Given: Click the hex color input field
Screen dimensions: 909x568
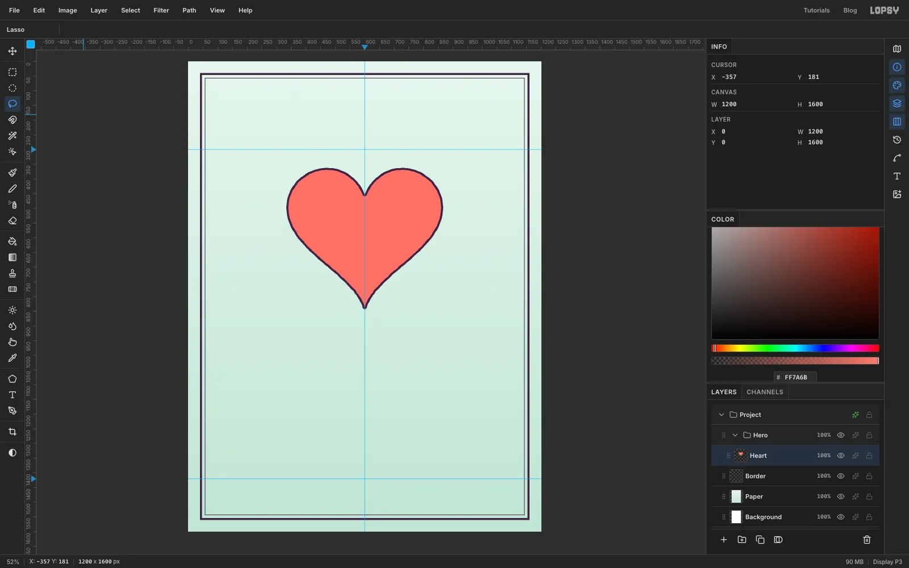Looking at the screenshot, I should [x=795, y=377].
